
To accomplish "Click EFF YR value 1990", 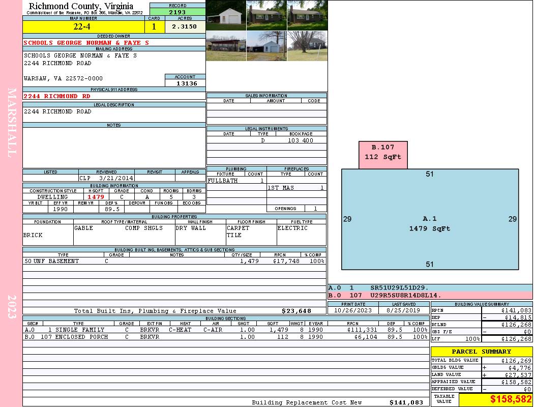I will 61,209.
